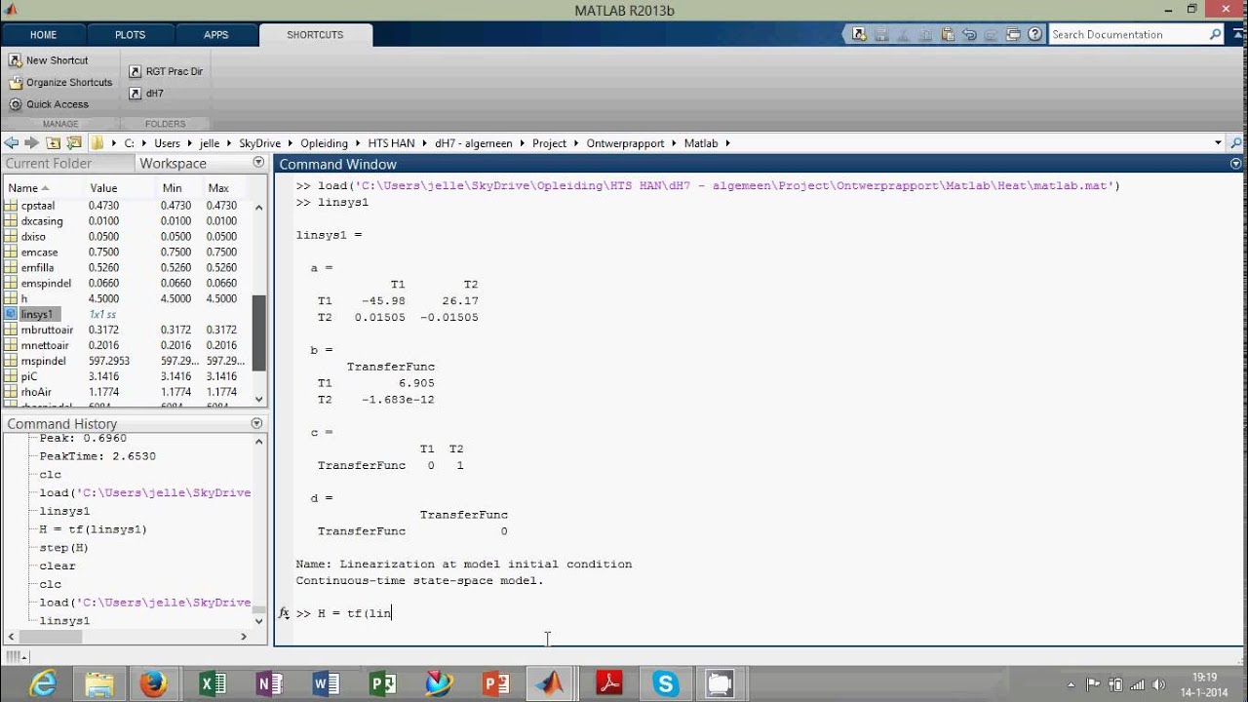Select linsys1 variable icon in Workspace
This screenshot has height=702, width=1248.
(x=12, y=314)
